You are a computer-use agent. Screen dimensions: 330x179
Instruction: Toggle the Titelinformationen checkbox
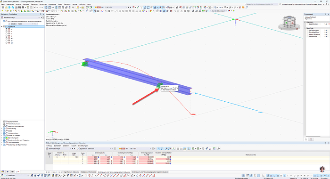click(4, 124)
